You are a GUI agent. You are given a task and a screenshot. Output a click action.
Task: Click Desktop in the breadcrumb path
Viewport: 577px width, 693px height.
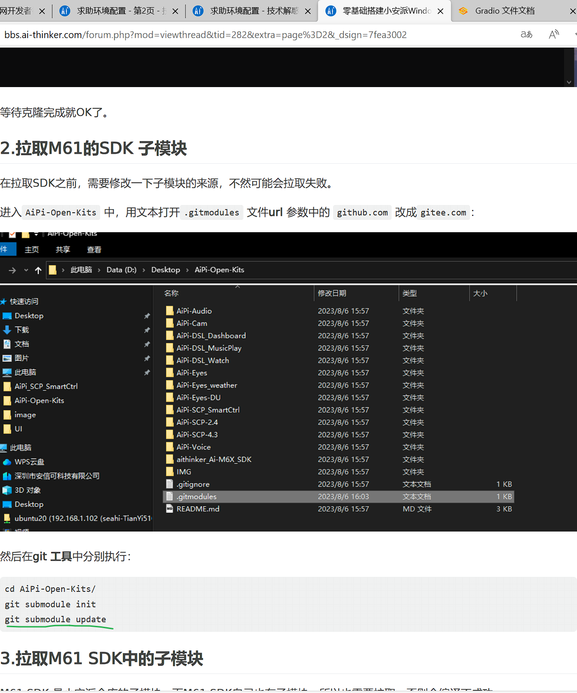165,270
